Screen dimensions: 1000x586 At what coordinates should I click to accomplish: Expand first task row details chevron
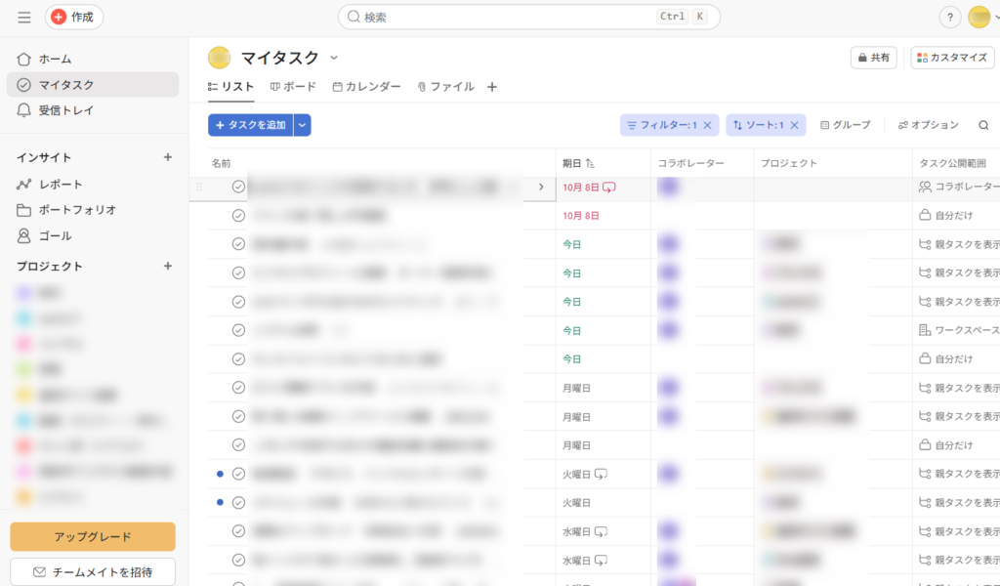(541, 187)
